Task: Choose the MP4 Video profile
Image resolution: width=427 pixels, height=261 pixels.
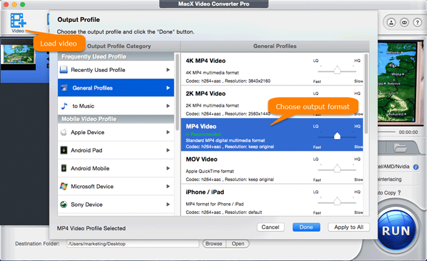Action: [272, 134]
